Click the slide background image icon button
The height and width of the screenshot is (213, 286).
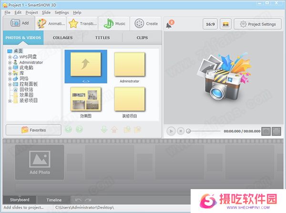click(x=225, y=24)
